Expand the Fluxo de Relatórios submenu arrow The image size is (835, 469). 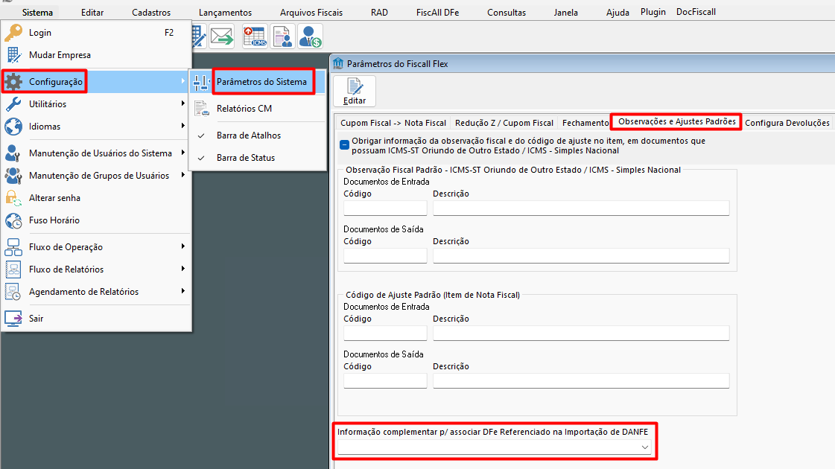click(182, 268)
